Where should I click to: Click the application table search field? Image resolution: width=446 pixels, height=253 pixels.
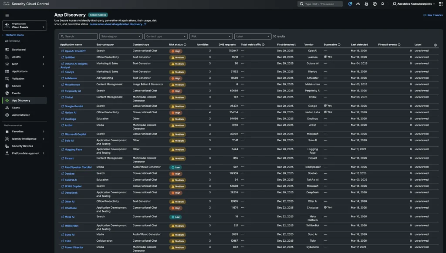pos(78,37)
